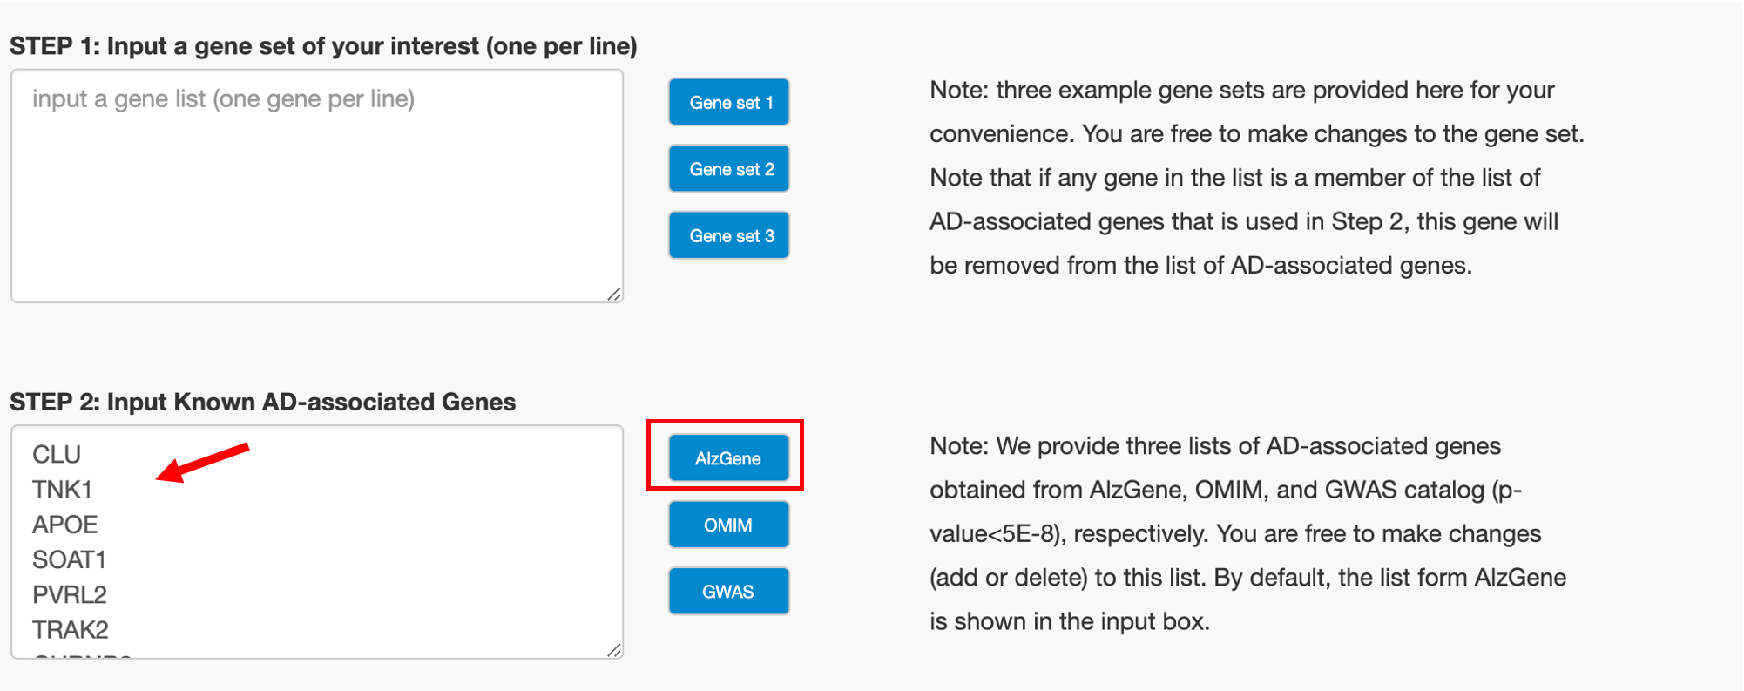
Task: Select the Gene set 3 example
Action: [x=729, y=235]
